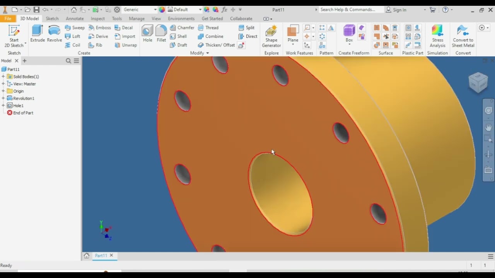Open the Import command
495x278 pixels.
click(125, 36)
